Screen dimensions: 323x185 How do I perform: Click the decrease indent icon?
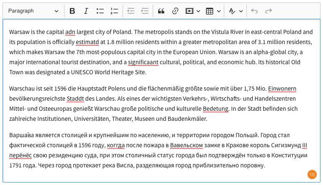coord(131,11)
